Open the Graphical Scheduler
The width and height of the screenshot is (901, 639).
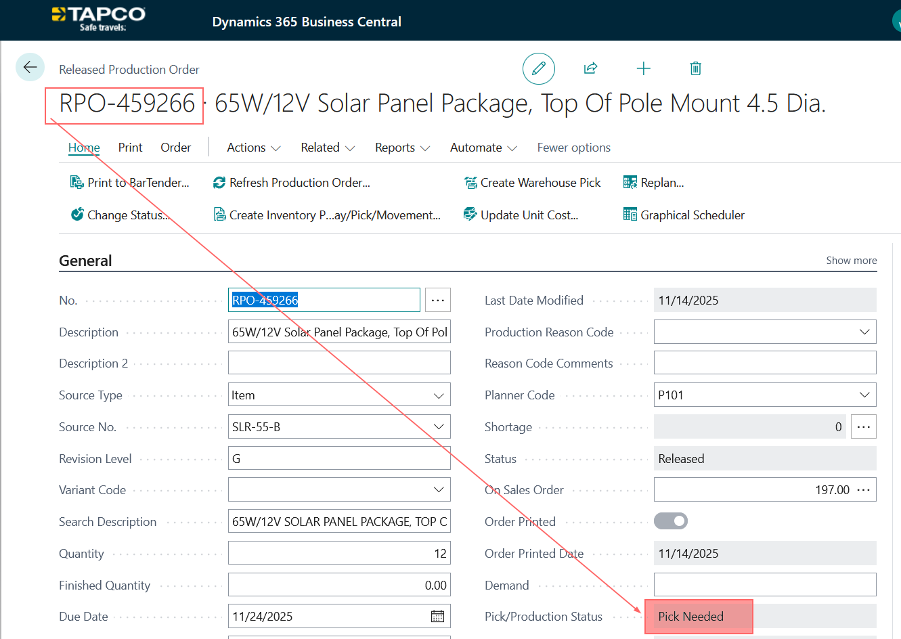coord(684,215)
